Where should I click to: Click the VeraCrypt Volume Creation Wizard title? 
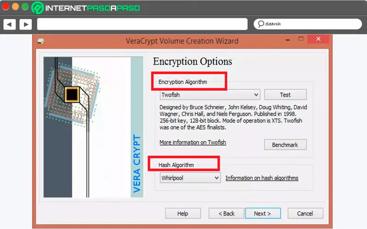[x=182, y=41]
